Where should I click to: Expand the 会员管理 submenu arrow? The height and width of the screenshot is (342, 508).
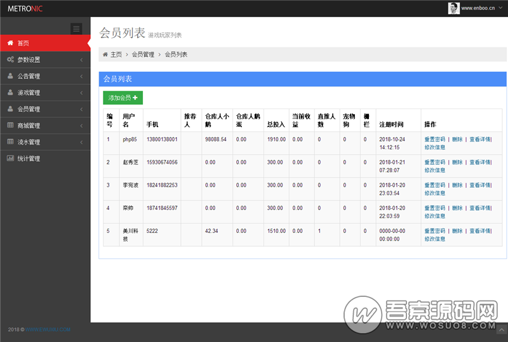(x=81, y=109)
